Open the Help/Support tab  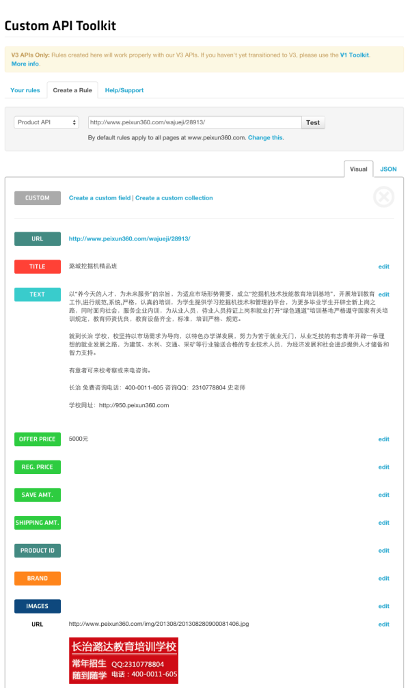point(124,90)
